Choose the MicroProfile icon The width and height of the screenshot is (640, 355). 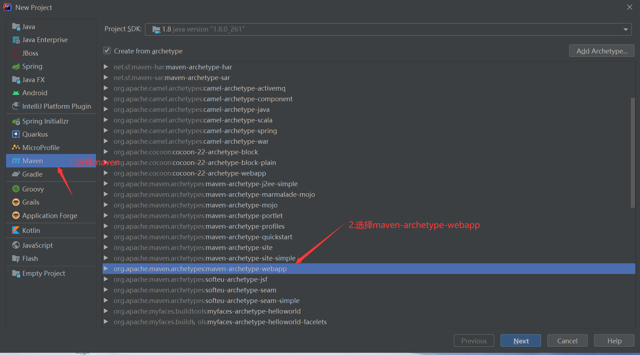(x=16, y=148)
